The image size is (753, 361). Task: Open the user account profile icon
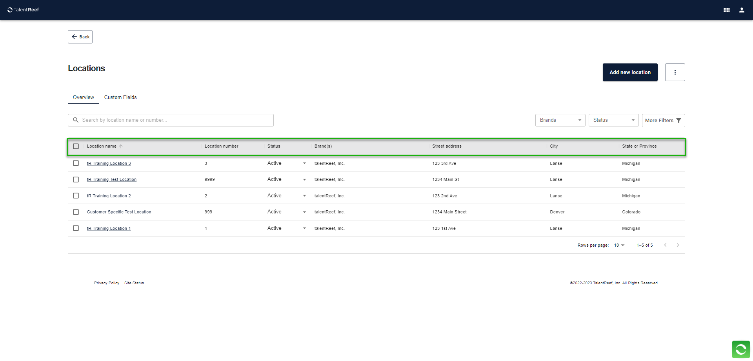[742, 10]
